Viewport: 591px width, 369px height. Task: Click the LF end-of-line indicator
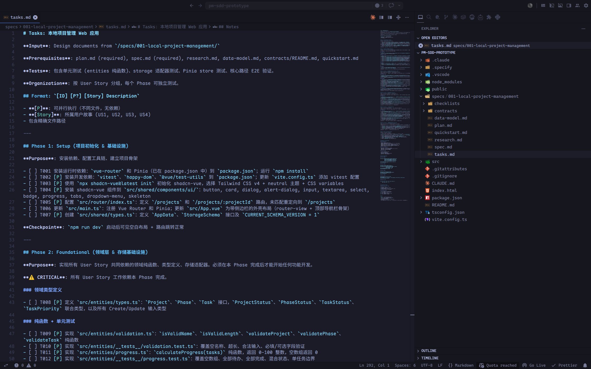tap(440, 365)
